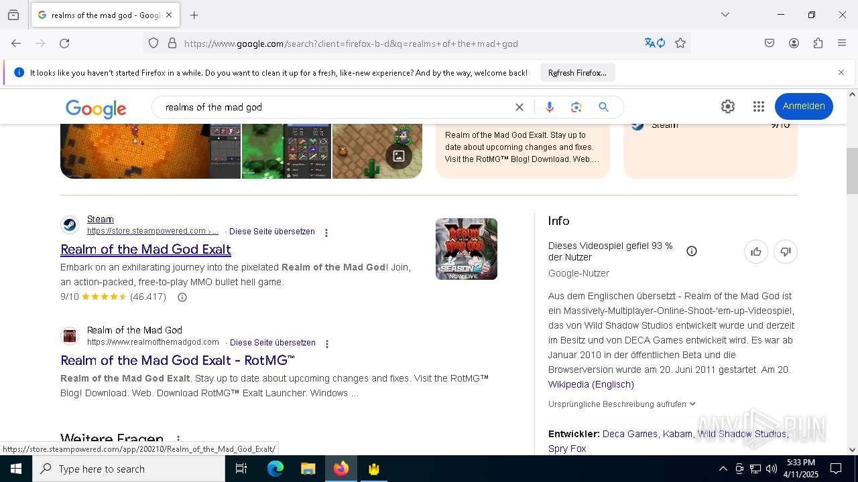Go to Google homepage via logo
This screenshot has height=482, width=858.
click(96, 108)
